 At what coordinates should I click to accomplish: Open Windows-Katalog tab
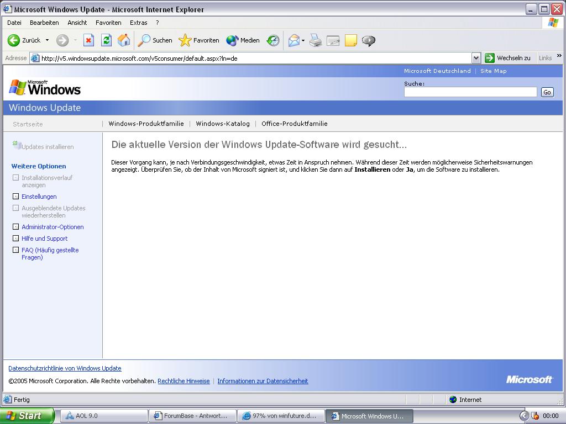coord(223,124)
